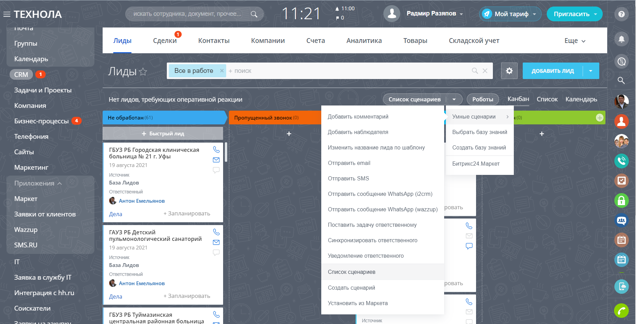
Task: Open Антон Емельянов on the Городская клиническая больница card
Action: (142, 201)
